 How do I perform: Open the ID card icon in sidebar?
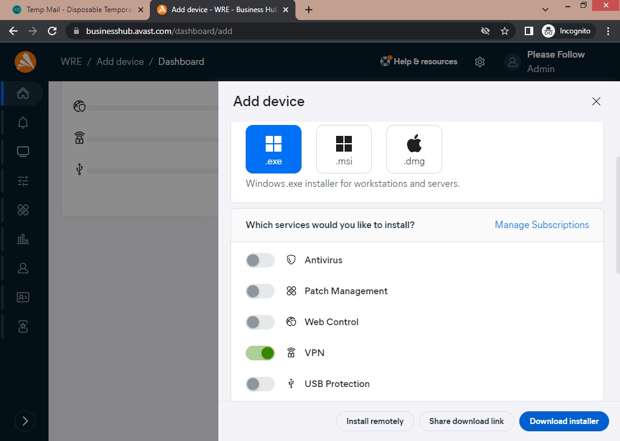pos(23,297)
